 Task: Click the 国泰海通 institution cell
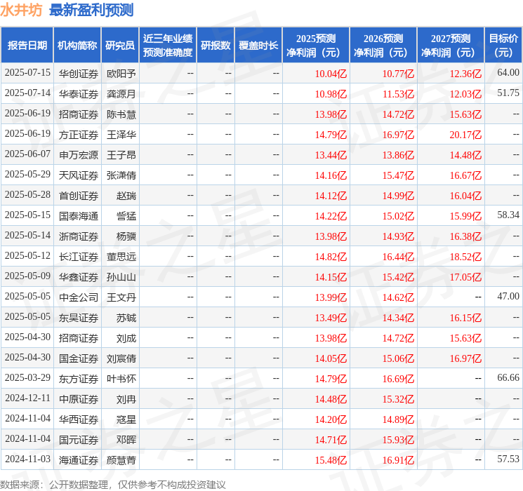pyautogui.click(x=79, y=215)
